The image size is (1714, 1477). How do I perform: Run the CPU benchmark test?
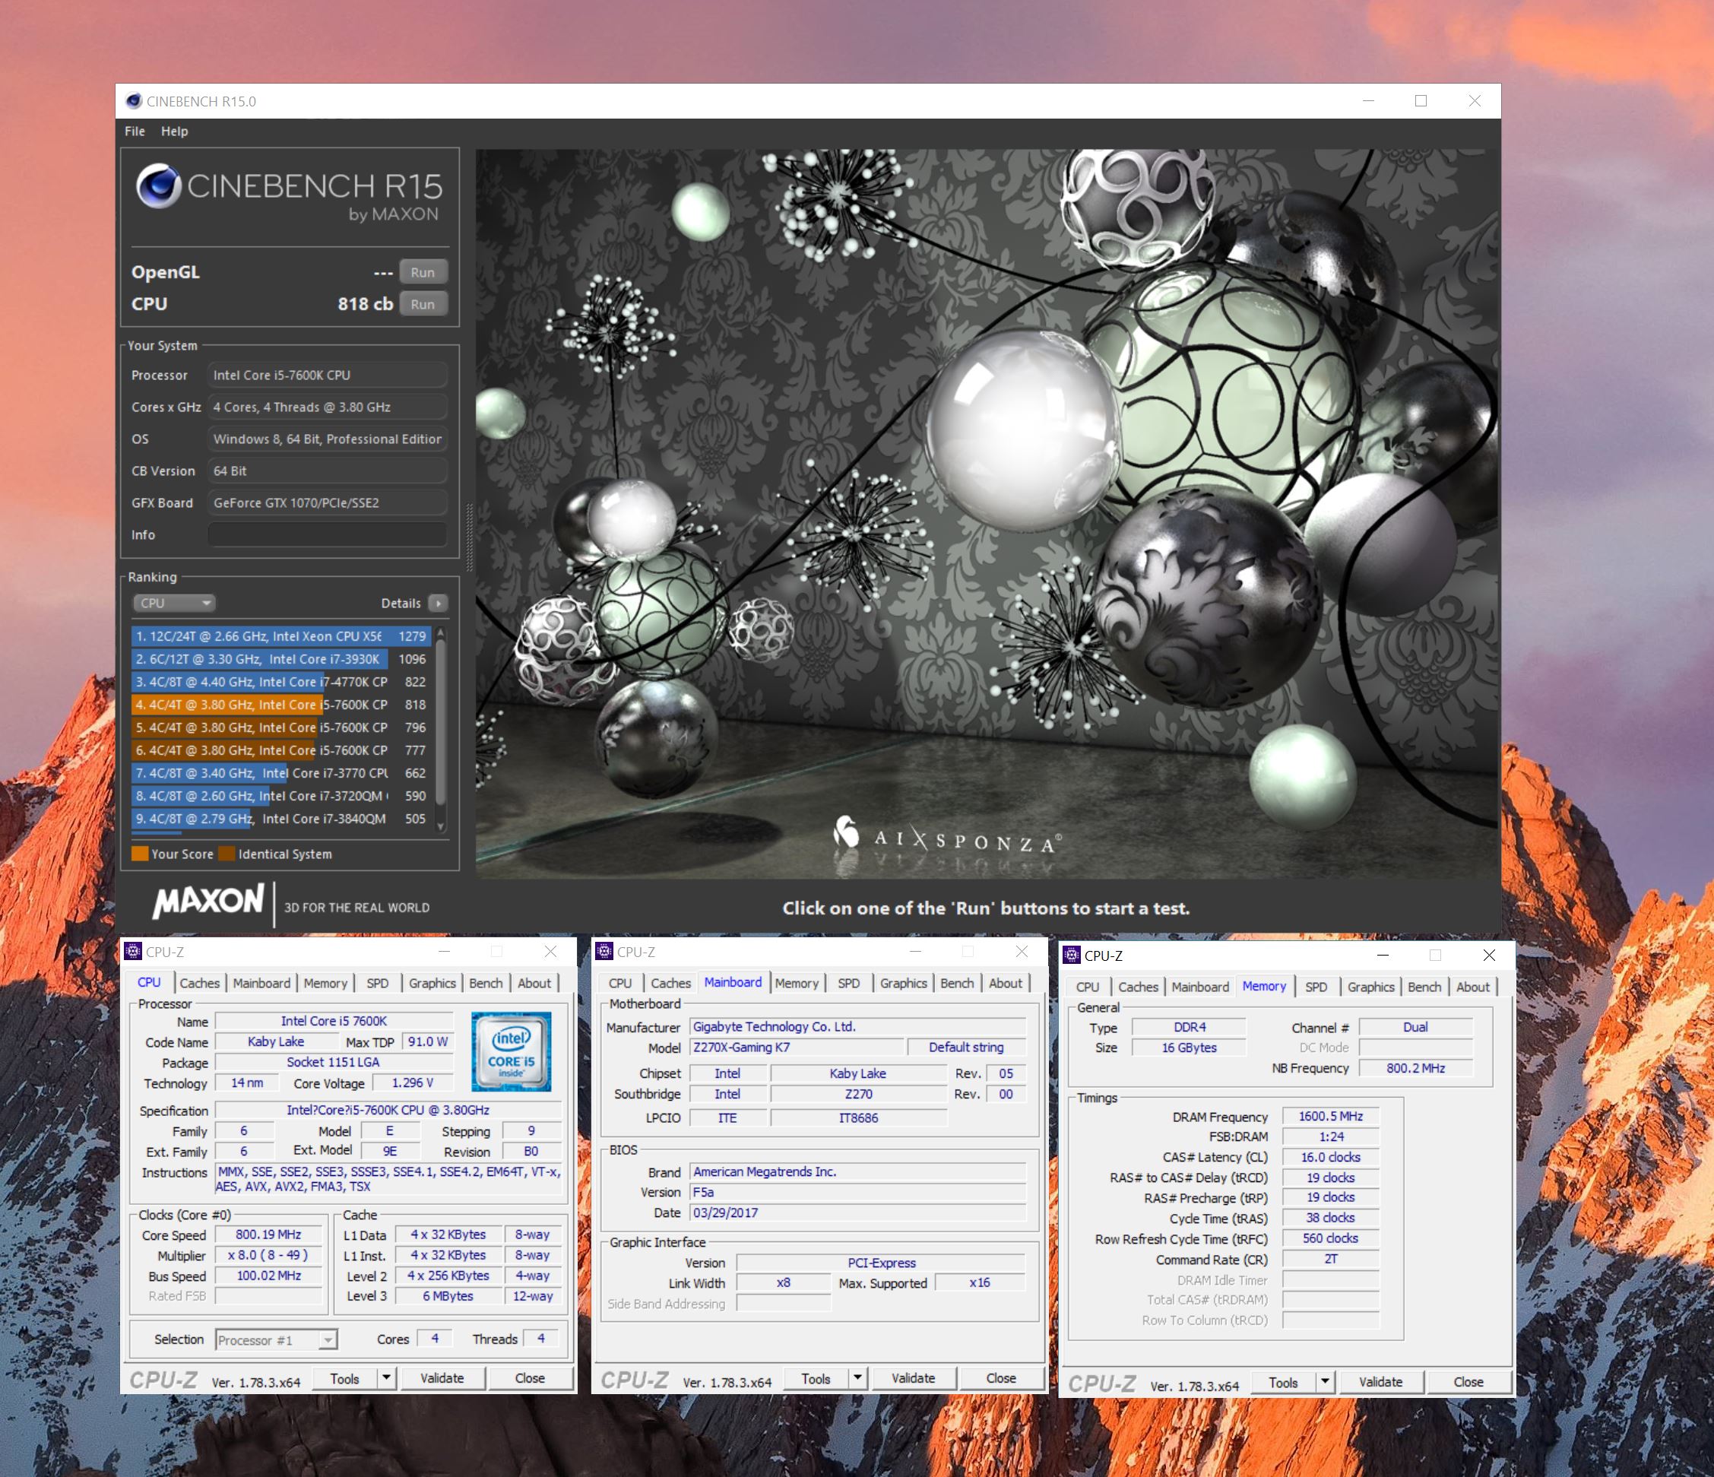pyautogui.click(x=423, y=303)
